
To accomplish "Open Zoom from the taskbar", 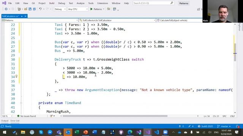I will (x=166, y=132).
